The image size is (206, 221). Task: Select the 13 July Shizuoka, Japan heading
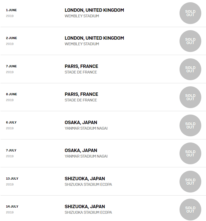[x=85, y=179]
